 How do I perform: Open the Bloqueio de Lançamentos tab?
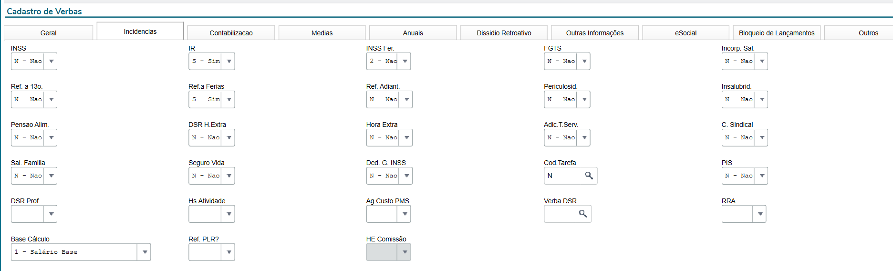[776, 33]
